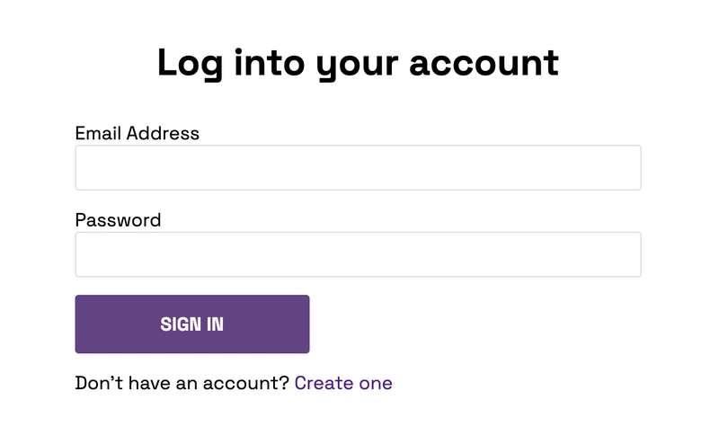
Task: Click the Log into your account heading
Action: pyautogui.click(x=358, y=63)
